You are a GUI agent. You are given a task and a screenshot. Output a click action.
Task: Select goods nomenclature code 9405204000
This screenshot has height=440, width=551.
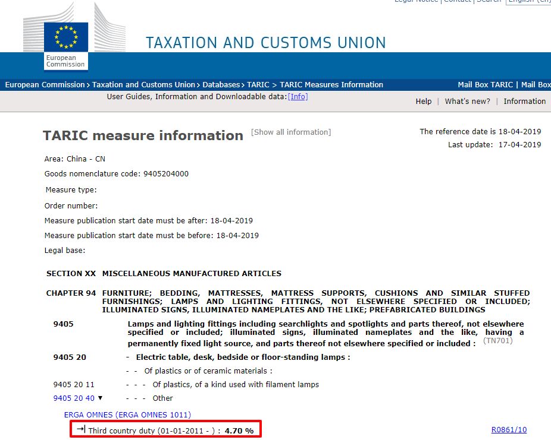pyautogui.click(x=166, y=174)
